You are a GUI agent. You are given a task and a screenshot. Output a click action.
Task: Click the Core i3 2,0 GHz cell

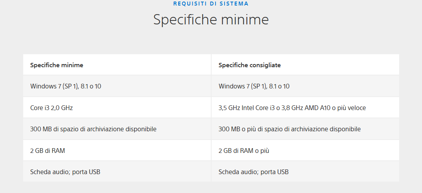tap(52, 108)
